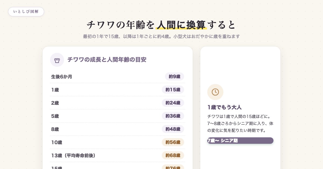This screenshot has width=323, height=169.
Task: Click the 1歳でもう大人 heading
Action: 224,107
